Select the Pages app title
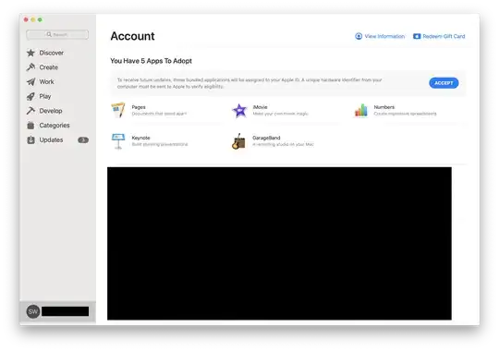499x351 pixels. click(139, 107)
